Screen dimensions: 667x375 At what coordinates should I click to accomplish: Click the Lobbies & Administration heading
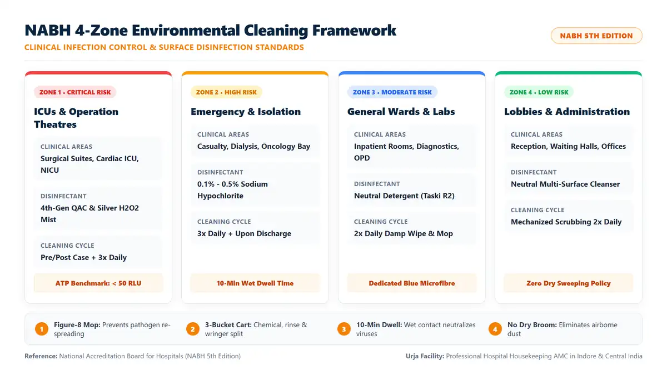click(567, 112)
